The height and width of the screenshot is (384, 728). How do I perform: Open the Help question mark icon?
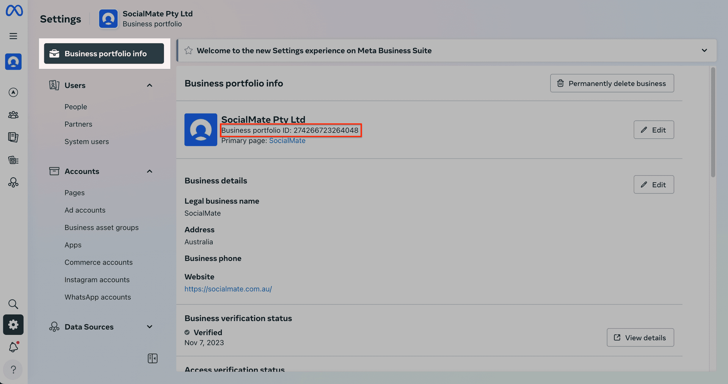pyautogui.click(x=13, y=370)
